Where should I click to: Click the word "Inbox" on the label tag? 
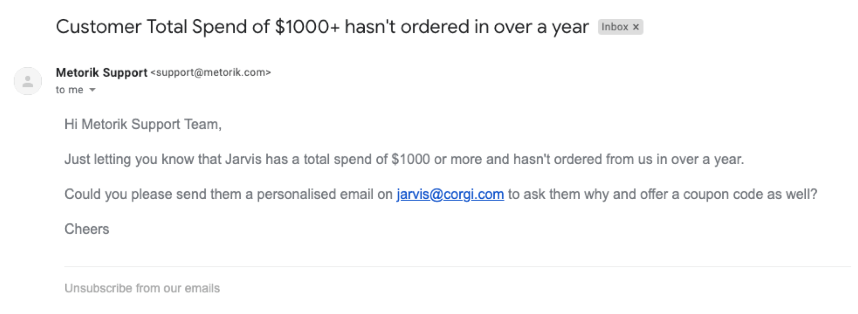(x=615, y=27)
